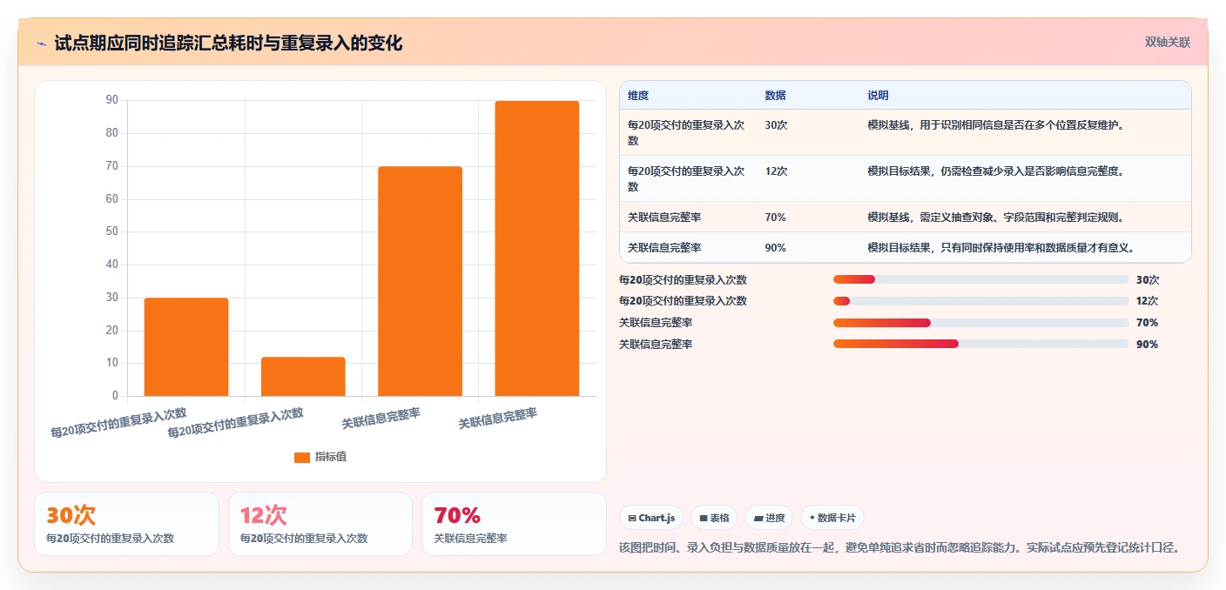Click the 表格 chip
Image resolution: width=1226 pixels, height=590 pixels.
pos(714,518)
